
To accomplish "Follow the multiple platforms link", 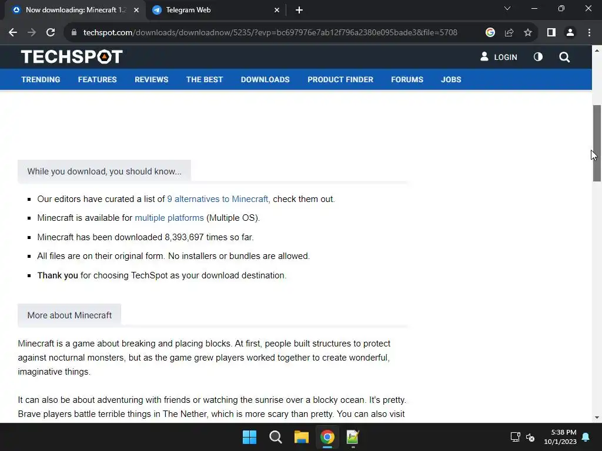I will (169, 218).
